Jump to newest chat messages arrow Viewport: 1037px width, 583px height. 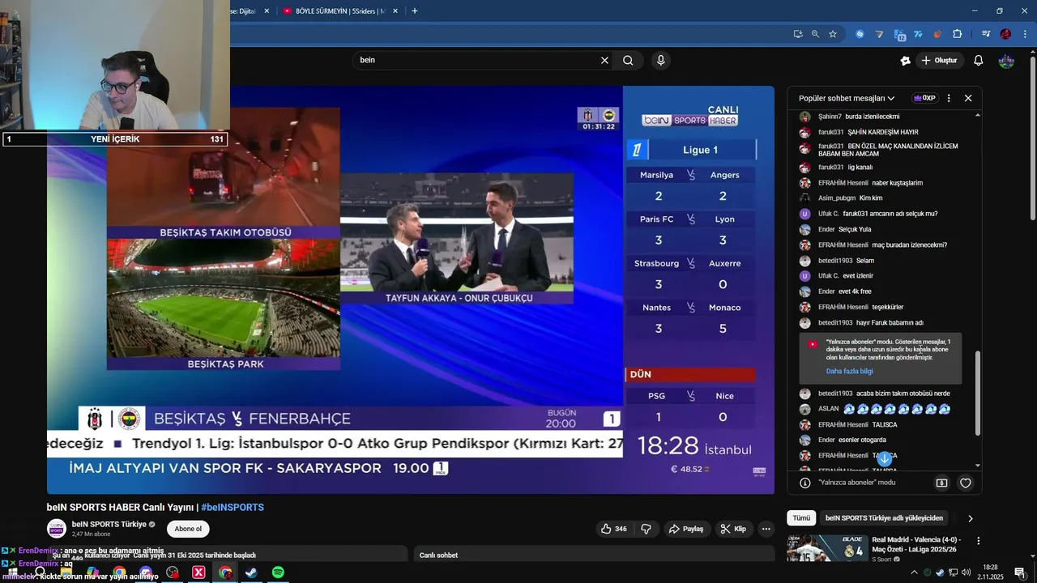click(885, 459)
